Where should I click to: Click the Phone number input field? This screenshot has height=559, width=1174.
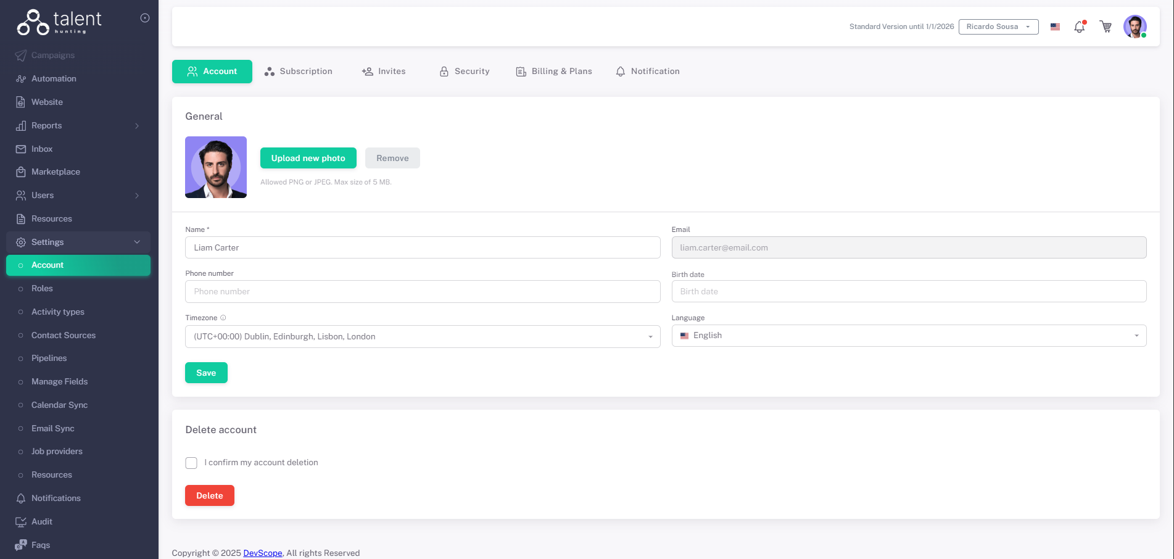[422, 292]
